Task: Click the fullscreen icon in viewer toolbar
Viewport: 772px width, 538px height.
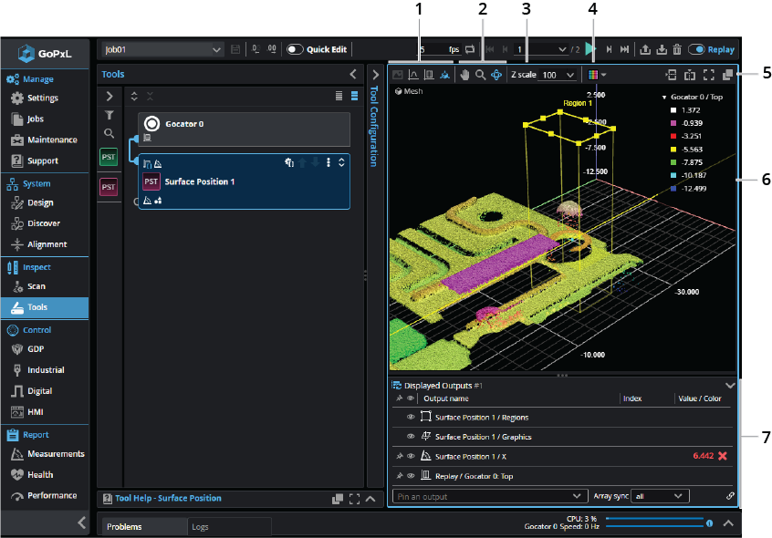Action: pos(709,75)
